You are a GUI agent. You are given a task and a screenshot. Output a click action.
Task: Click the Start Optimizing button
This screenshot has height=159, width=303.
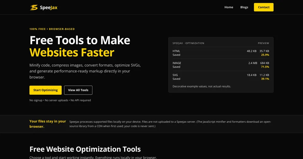click(45, 90)
